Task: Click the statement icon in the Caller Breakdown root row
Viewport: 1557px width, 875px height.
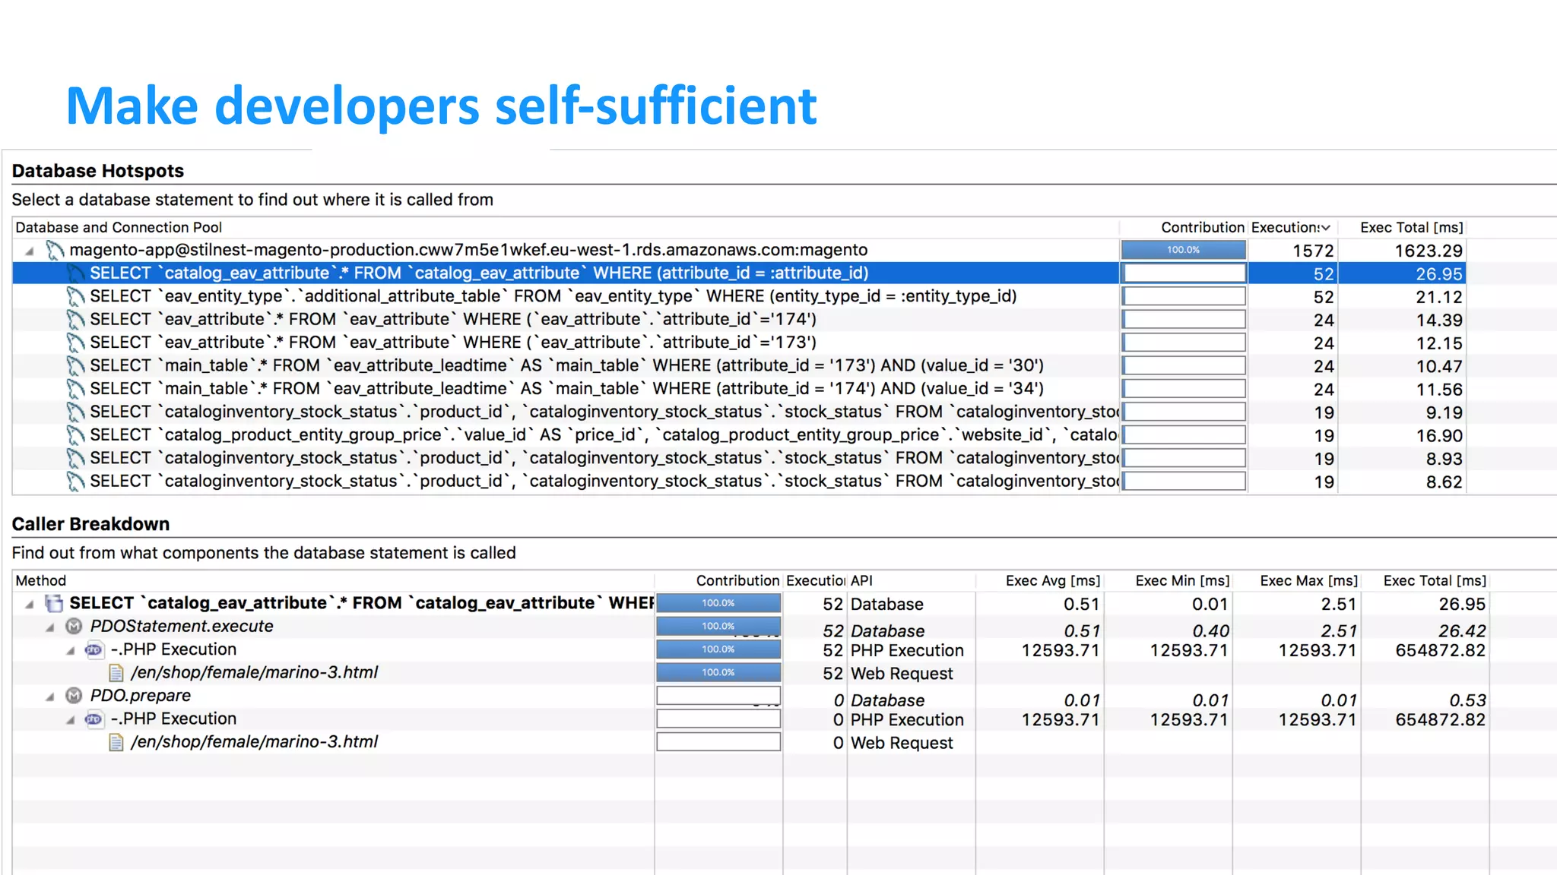Action: pyautogui.click(x=54, y=604)
